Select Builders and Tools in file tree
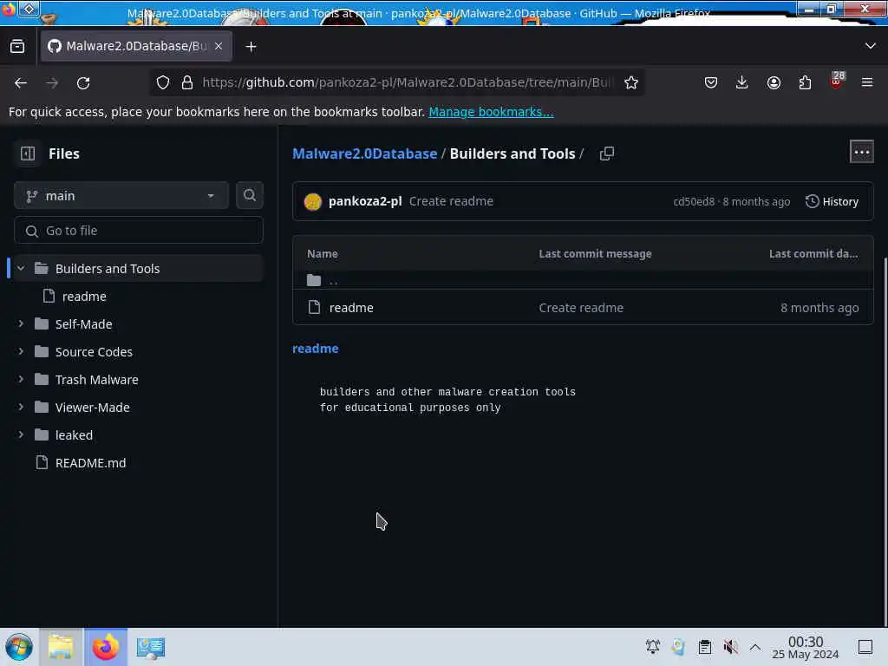 (x=139, y=269)
